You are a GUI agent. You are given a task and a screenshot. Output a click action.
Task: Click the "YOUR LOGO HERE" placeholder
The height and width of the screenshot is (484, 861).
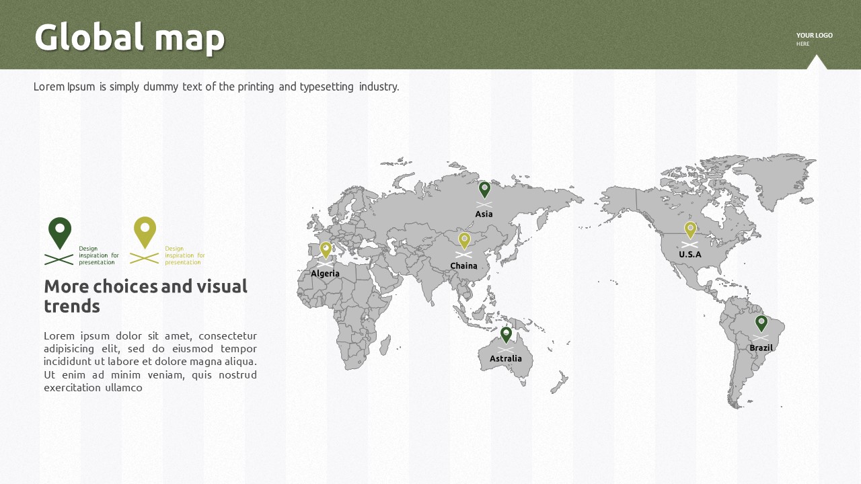[814, 39]
